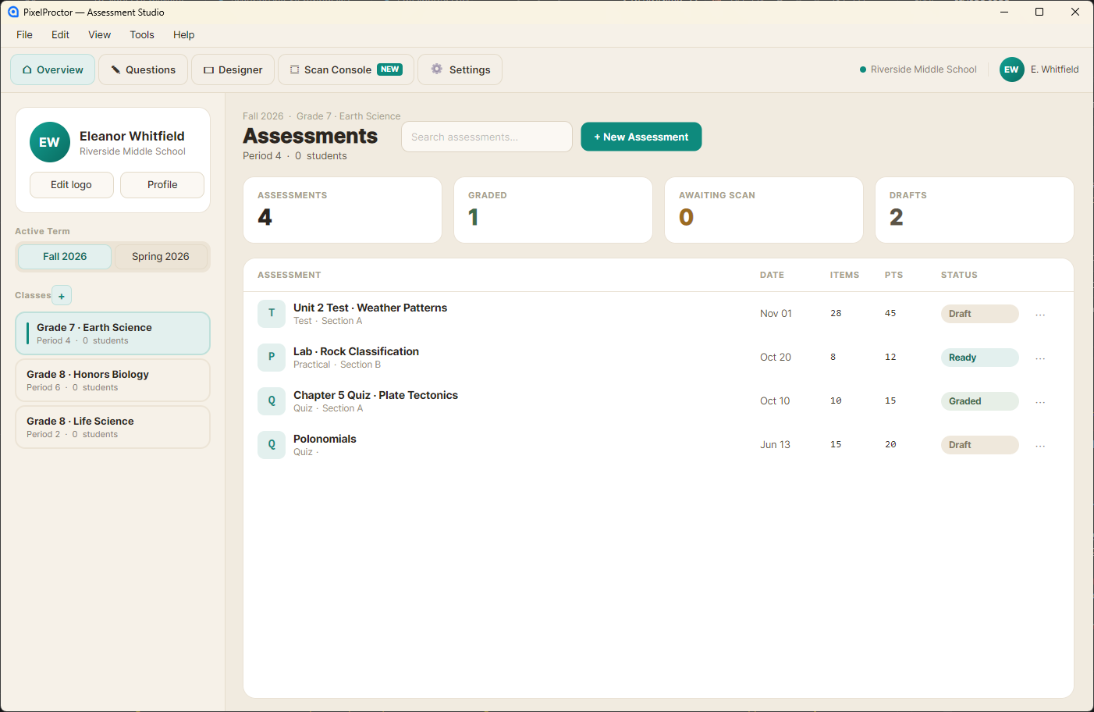Click the Draft status of Weather Patterns
The height and width of the screenshot is (712, 1094).
[979, 314]
